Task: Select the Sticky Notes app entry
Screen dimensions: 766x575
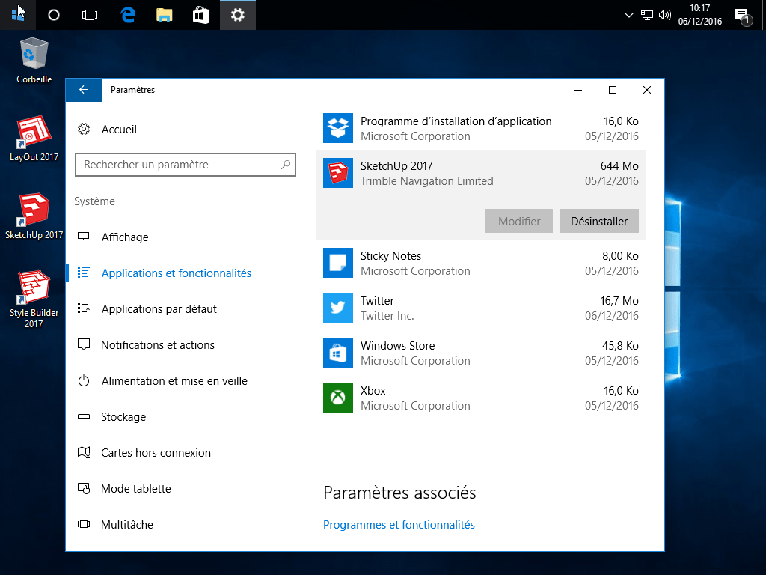Action: click(x=480, y=263)
